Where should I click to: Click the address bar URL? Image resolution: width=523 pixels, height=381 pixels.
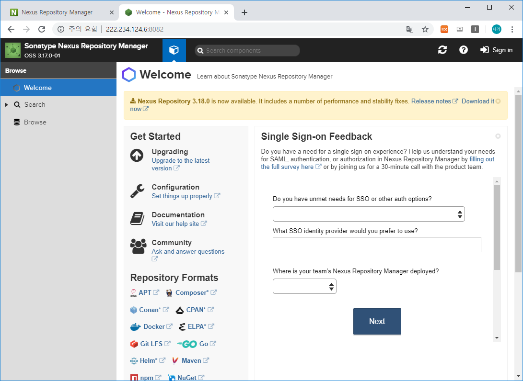(x=135, y=29)
